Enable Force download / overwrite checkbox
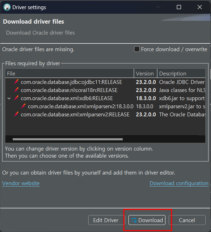 (137, 49)
